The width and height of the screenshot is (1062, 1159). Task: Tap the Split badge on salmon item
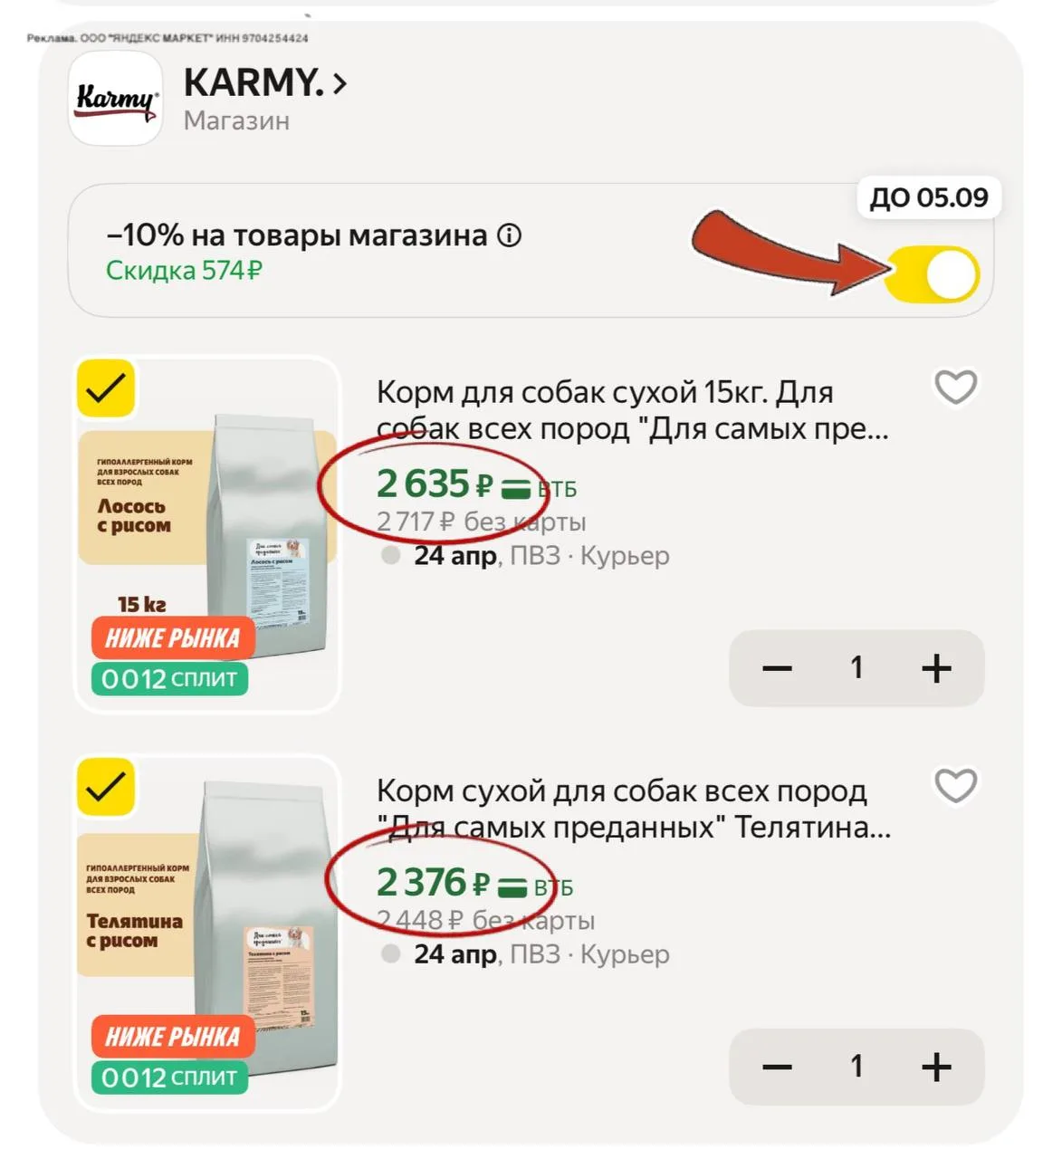point(169,679)
